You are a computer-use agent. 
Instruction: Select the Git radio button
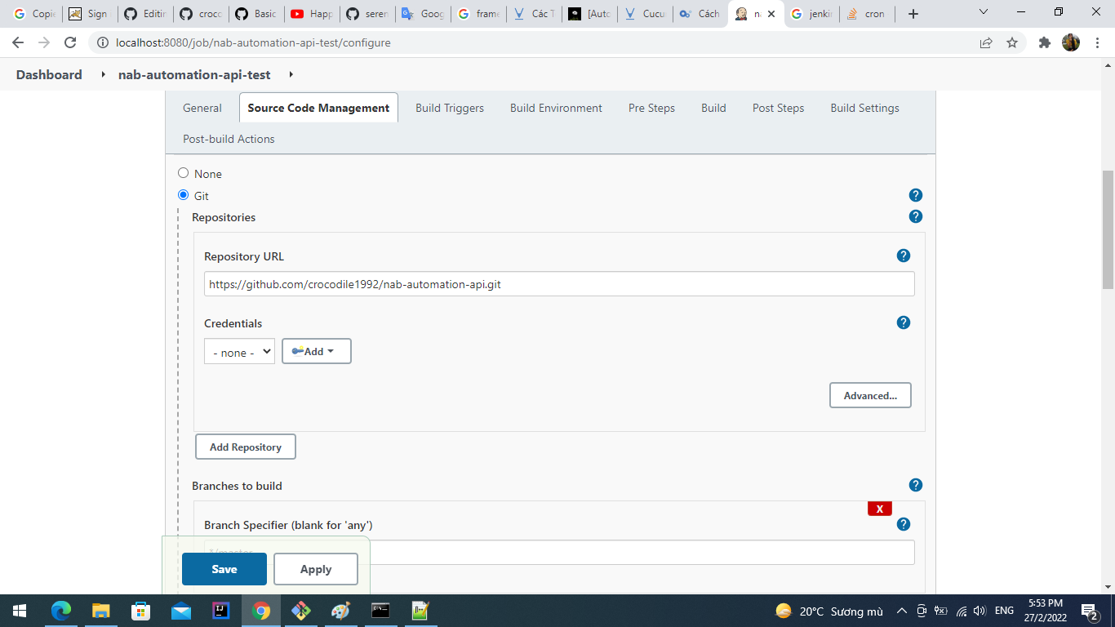[x=184, y=195]
